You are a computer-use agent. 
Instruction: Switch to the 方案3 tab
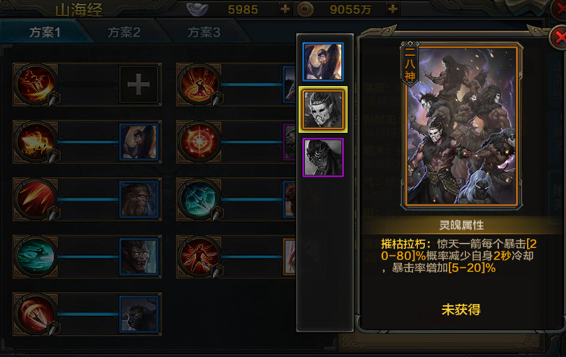click(x=204, y=33)
